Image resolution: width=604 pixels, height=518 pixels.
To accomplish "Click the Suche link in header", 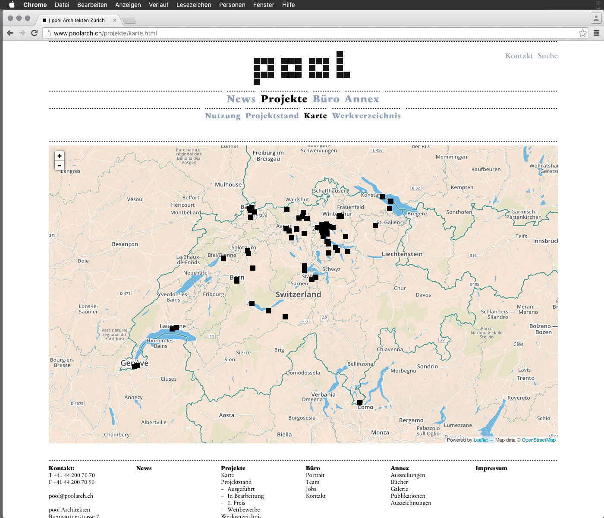I will tap(547, 56).
